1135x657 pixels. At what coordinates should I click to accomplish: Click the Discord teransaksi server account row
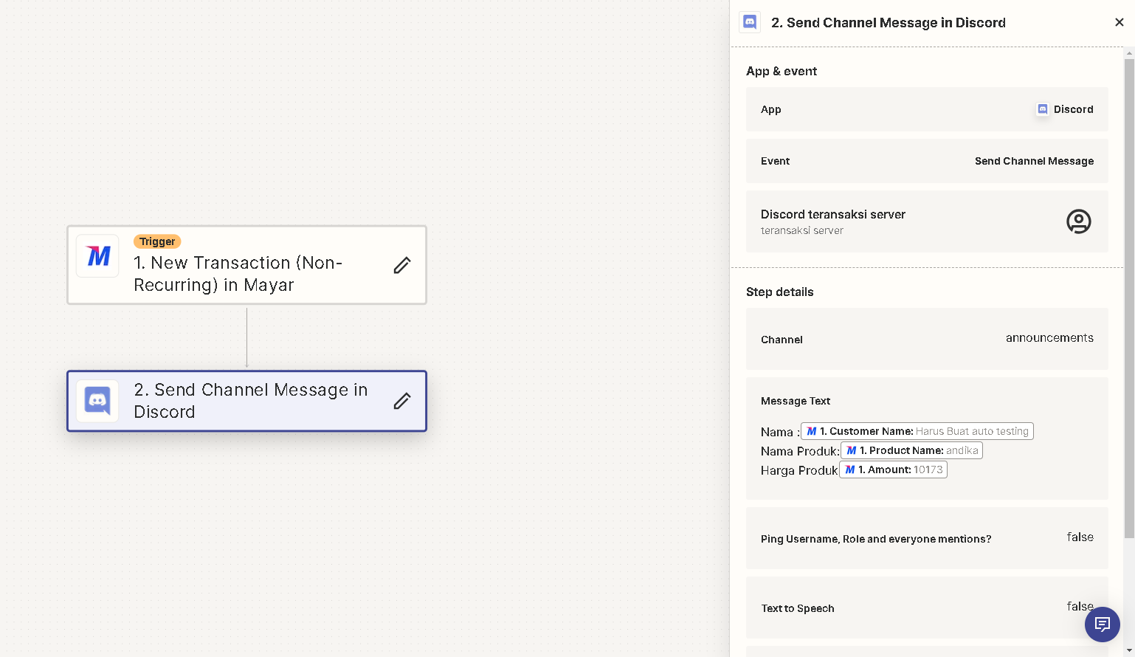(x=927, y=221)
